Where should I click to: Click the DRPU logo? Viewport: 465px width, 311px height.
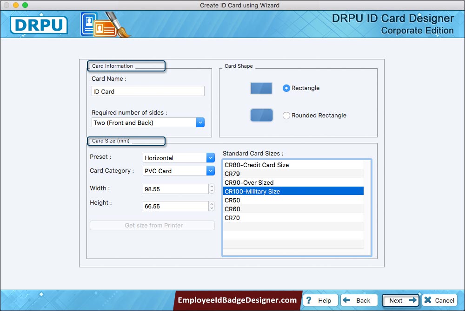(x=39, y=25)
